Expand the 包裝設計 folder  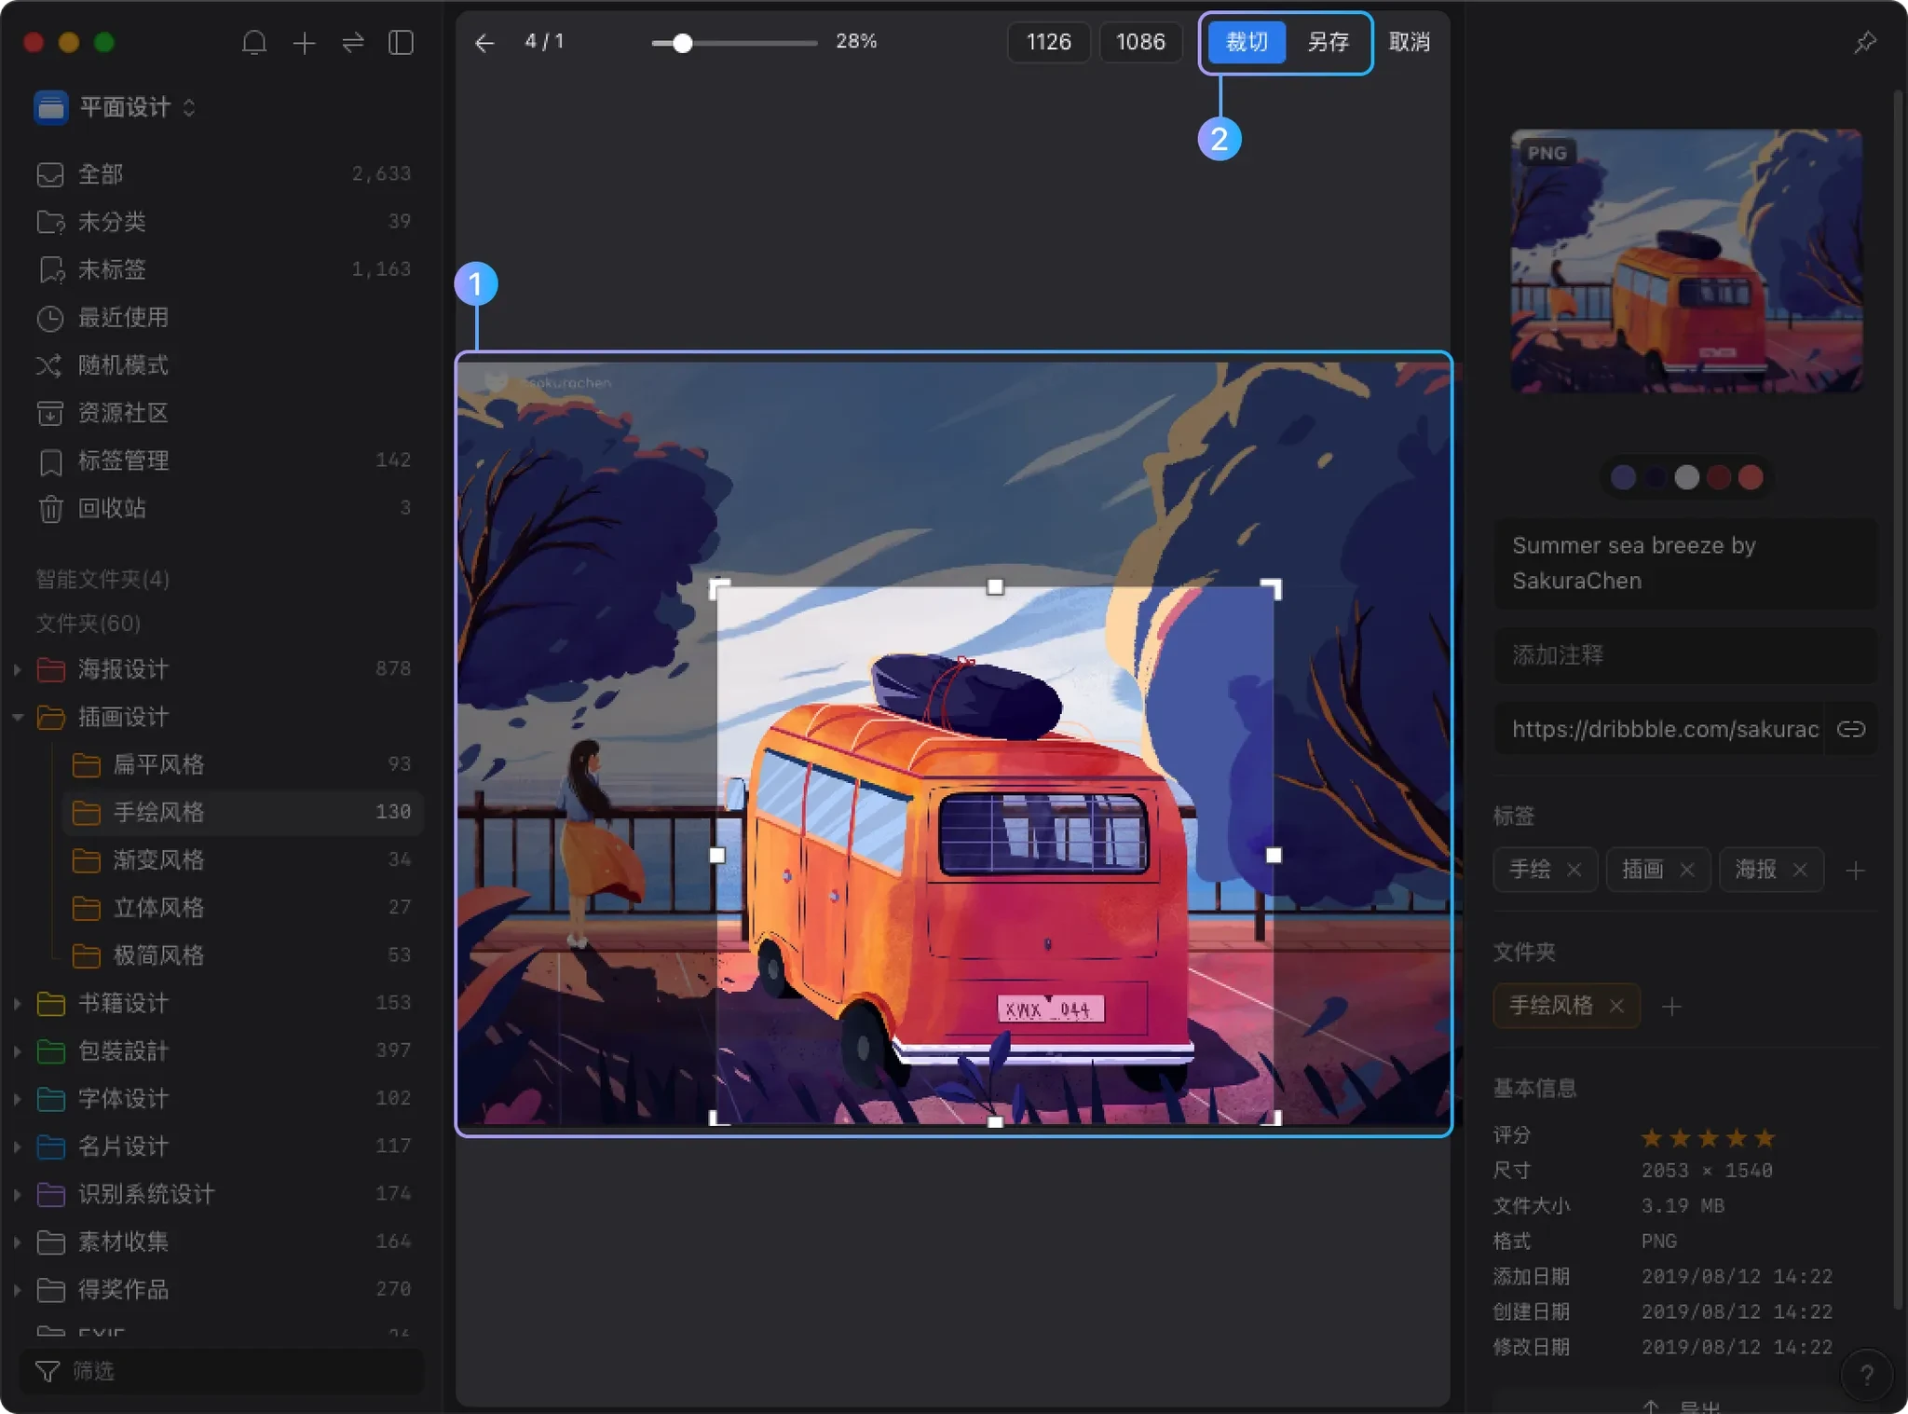click(17, 1050)
